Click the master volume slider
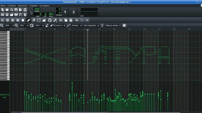This screenshot has width=202, height=113. 68,12
